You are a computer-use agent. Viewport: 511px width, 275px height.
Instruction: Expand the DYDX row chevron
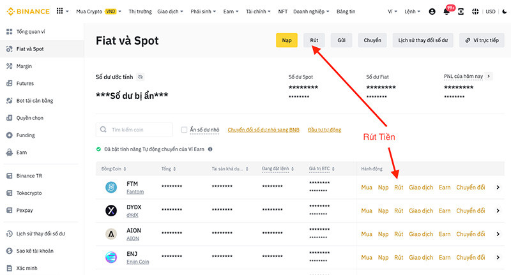[x=498, y=211]
